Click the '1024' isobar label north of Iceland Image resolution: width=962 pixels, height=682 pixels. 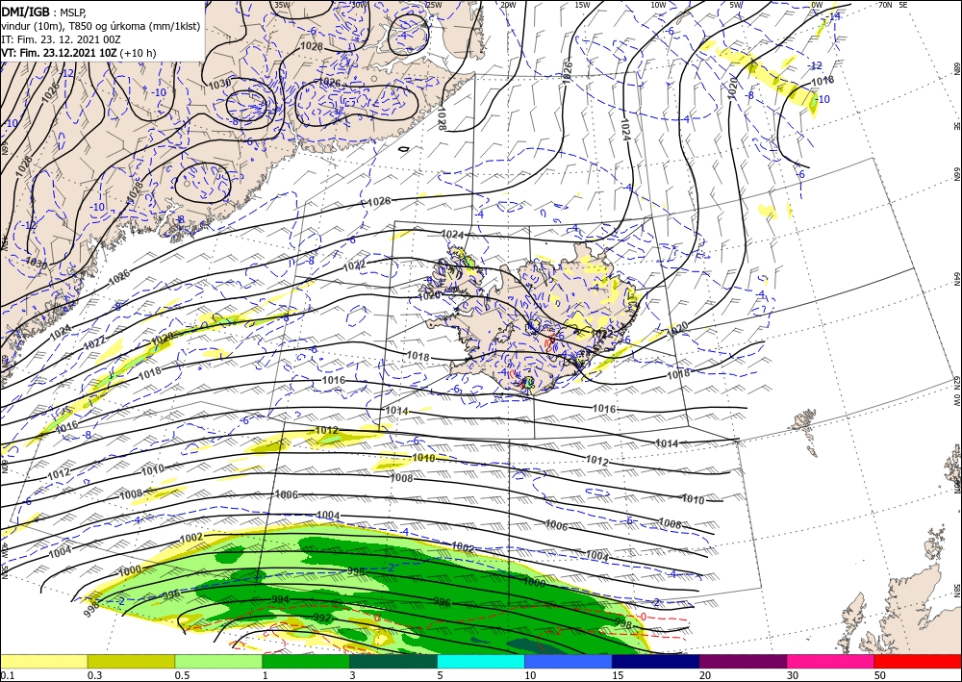coord(453,235)
